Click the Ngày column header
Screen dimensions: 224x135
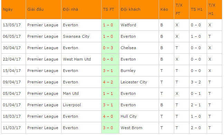coord(8,9)
